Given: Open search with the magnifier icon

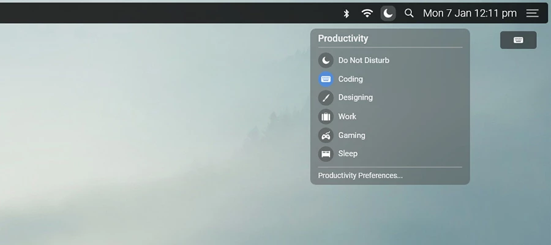Looking at the screenshot, I should (409, 13).
